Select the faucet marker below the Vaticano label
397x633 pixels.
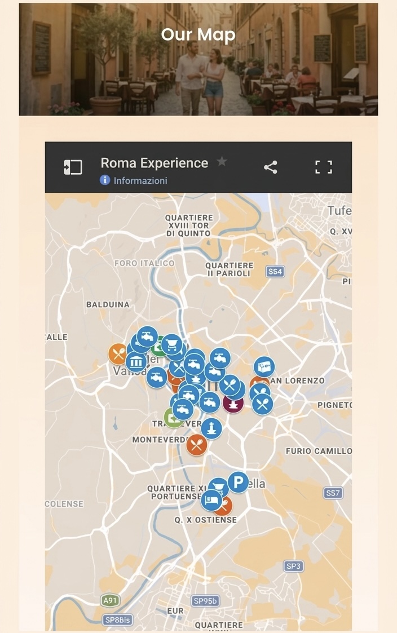click(x=156, y=378)
